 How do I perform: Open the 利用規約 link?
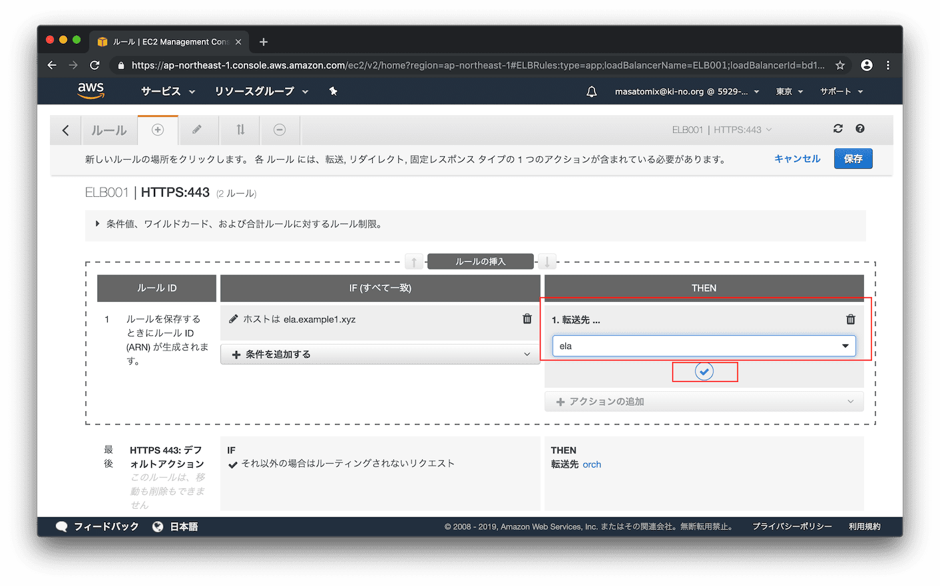pos(865,527)
